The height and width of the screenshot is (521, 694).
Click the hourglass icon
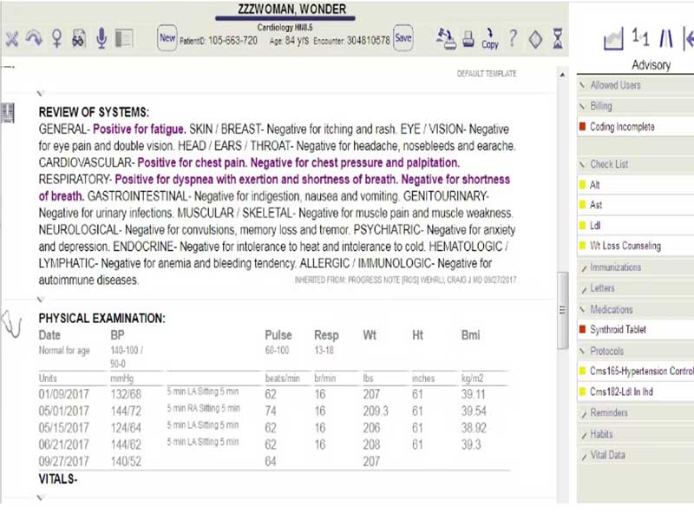click(558, 38)
